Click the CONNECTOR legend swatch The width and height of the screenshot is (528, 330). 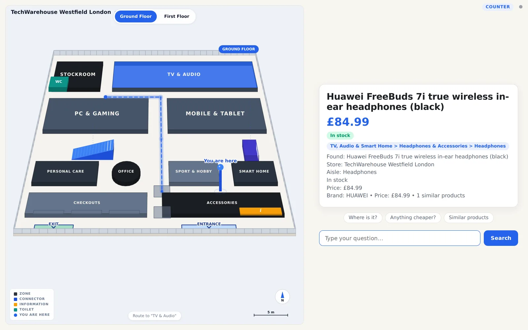(16, 299)
